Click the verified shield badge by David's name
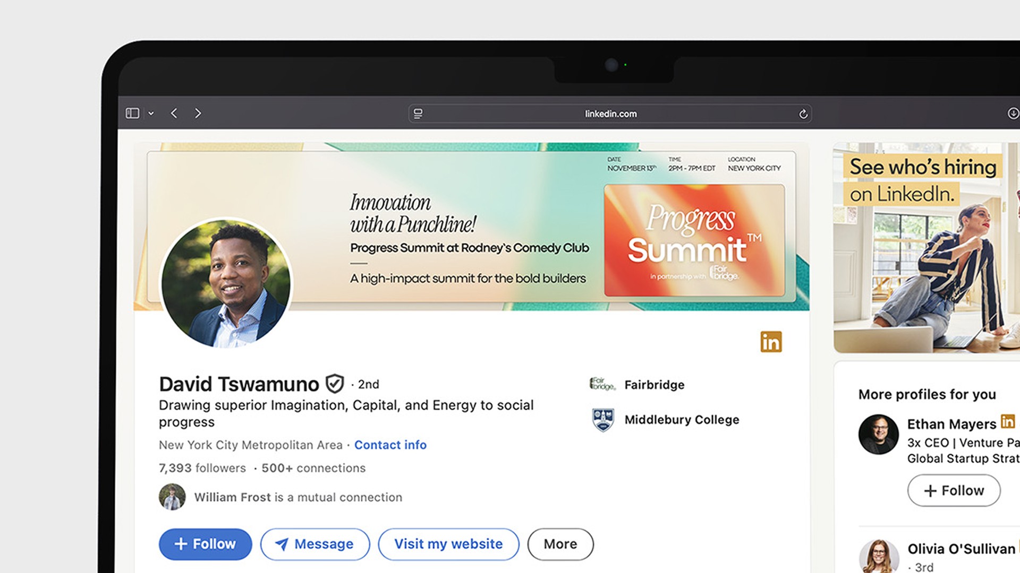The height and width of the screenshot is (573, 1020). [x=335, y=383]
